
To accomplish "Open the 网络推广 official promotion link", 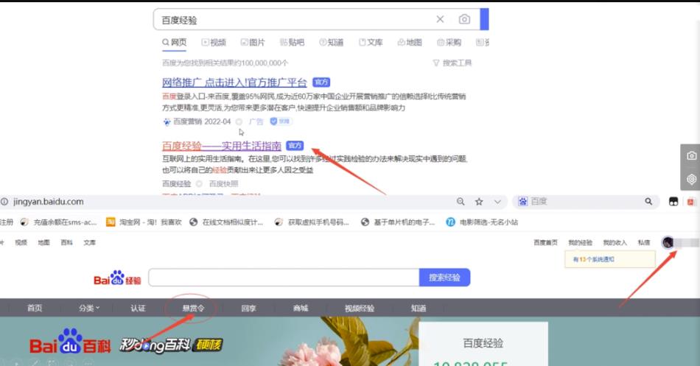I will click(x=234, y=82).
